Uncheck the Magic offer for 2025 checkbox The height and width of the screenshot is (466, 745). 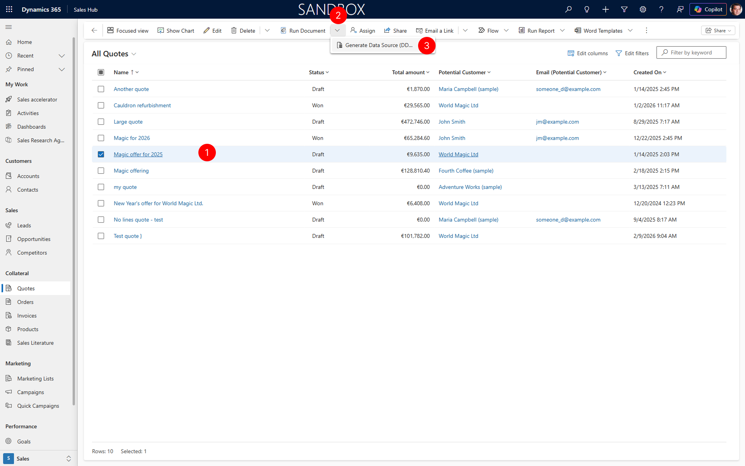101,154
